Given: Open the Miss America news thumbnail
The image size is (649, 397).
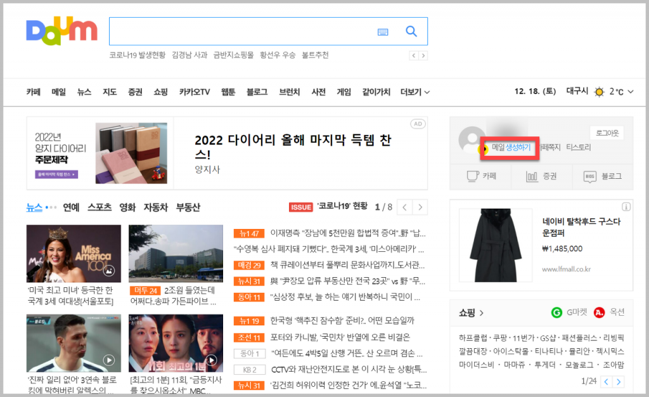Looking at the screenshot, I should pos(74,253).
